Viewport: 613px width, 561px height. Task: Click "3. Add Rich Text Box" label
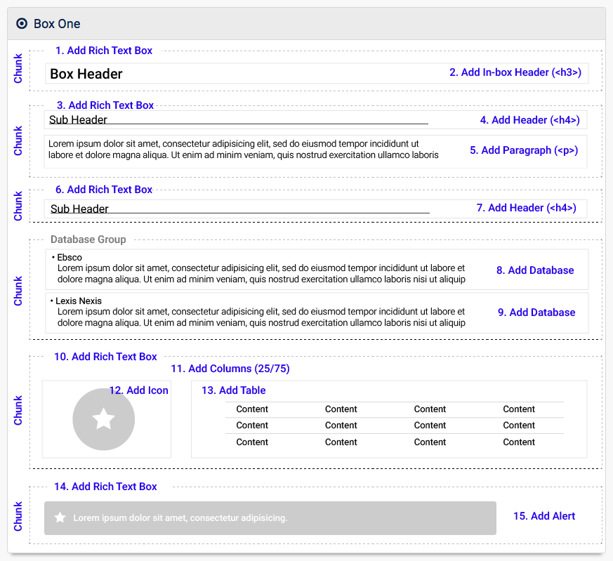(x=105, y=105)
